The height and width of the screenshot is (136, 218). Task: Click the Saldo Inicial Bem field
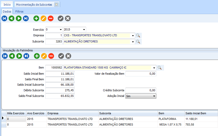point(60,74)
